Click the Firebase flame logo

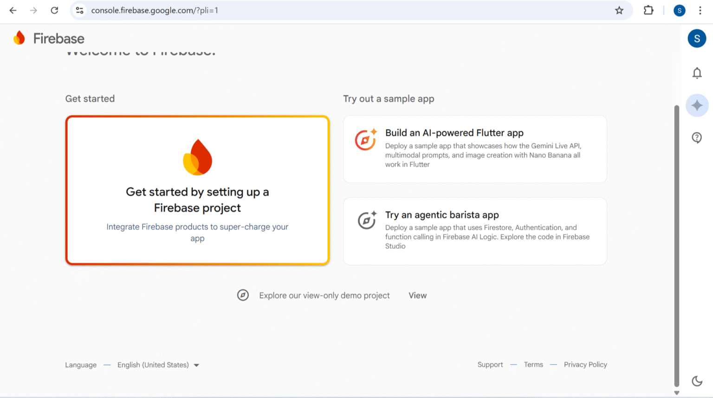[19, 38]
